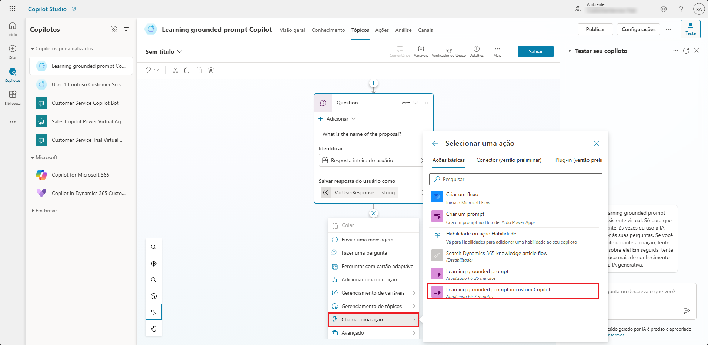Toggle the Teste pane button
Screen dimensions: 708x345
[x=690, y=29]
